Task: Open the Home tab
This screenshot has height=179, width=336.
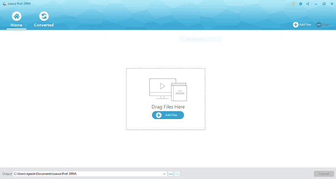Action: (16, 20)
